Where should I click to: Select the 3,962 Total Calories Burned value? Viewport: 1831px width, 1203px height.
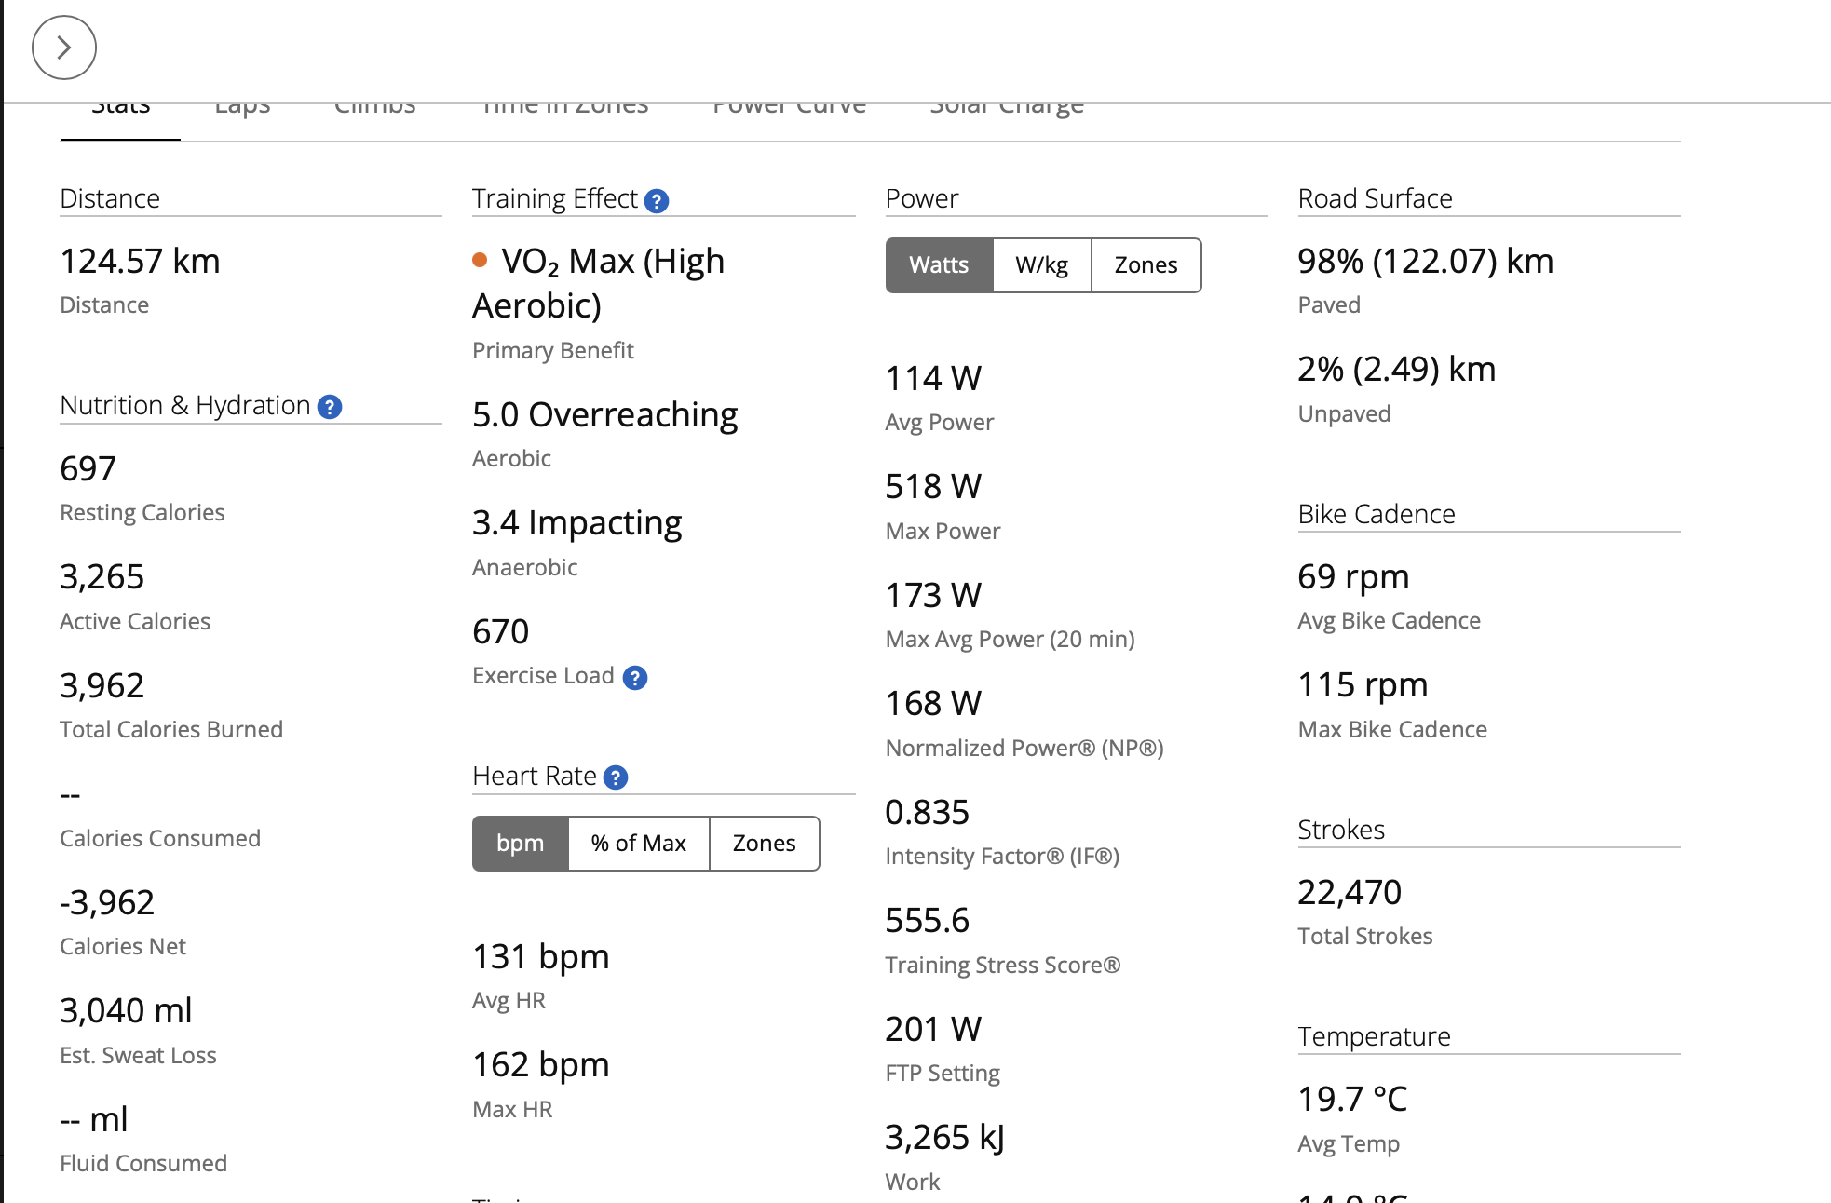click(x=102, y=686)
